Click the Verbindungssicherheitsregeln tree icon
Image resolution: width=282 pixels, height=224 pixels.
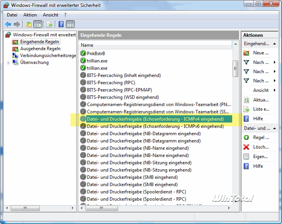point(15,56)
